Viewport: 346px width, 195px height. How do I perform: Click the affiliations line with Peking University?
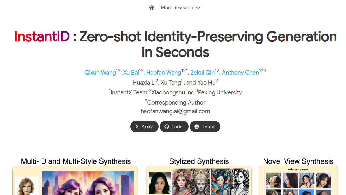(175, 92)
